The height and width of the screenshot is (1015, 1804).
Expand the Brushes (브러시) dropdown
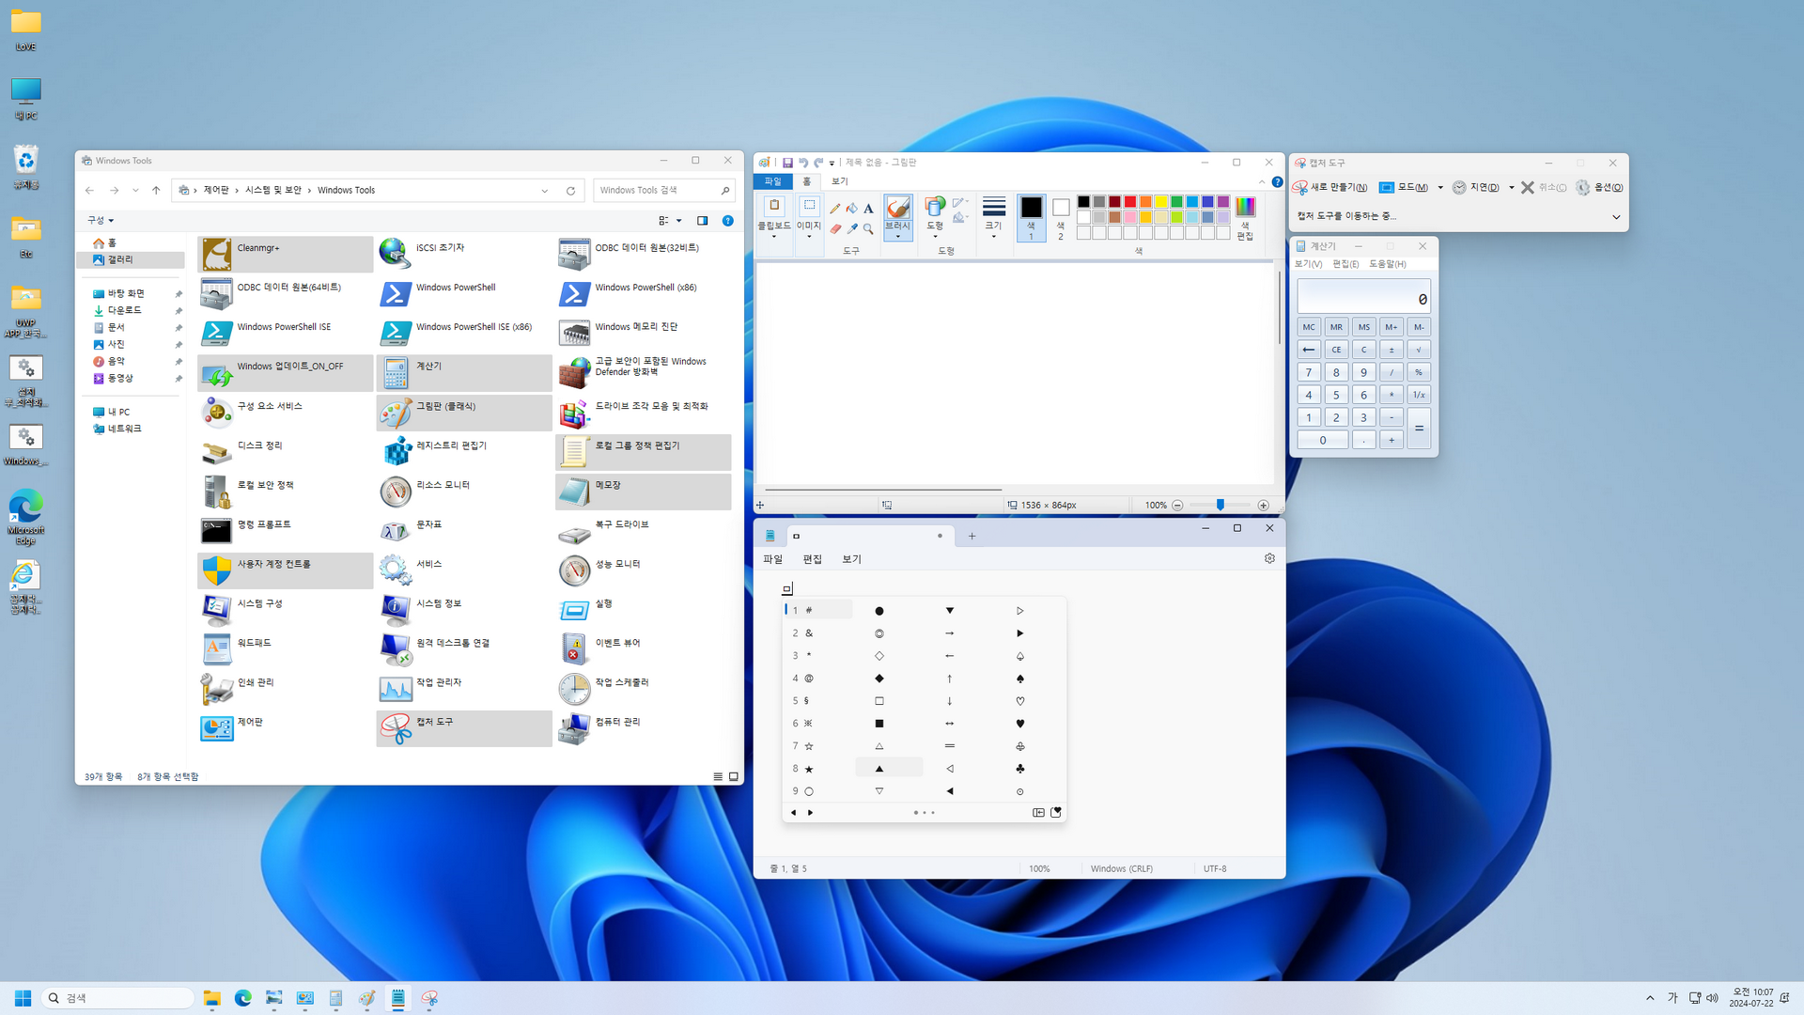tap(897, 237)
